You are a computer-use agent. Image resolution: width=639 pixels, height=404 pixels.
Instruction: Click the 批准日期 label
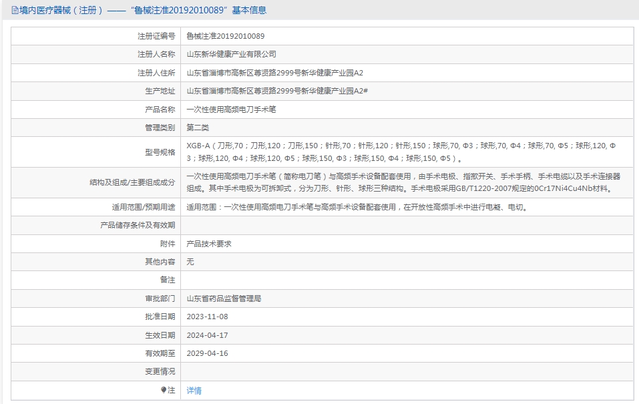pos(160,317)
